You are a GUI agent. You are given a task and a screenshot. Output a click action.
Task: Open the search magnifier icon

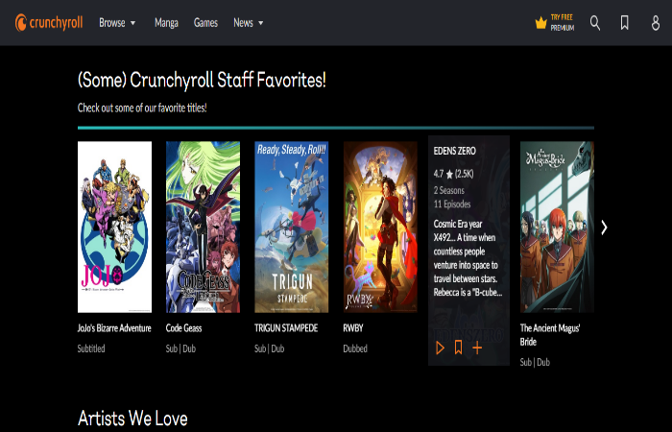[595, 23]
